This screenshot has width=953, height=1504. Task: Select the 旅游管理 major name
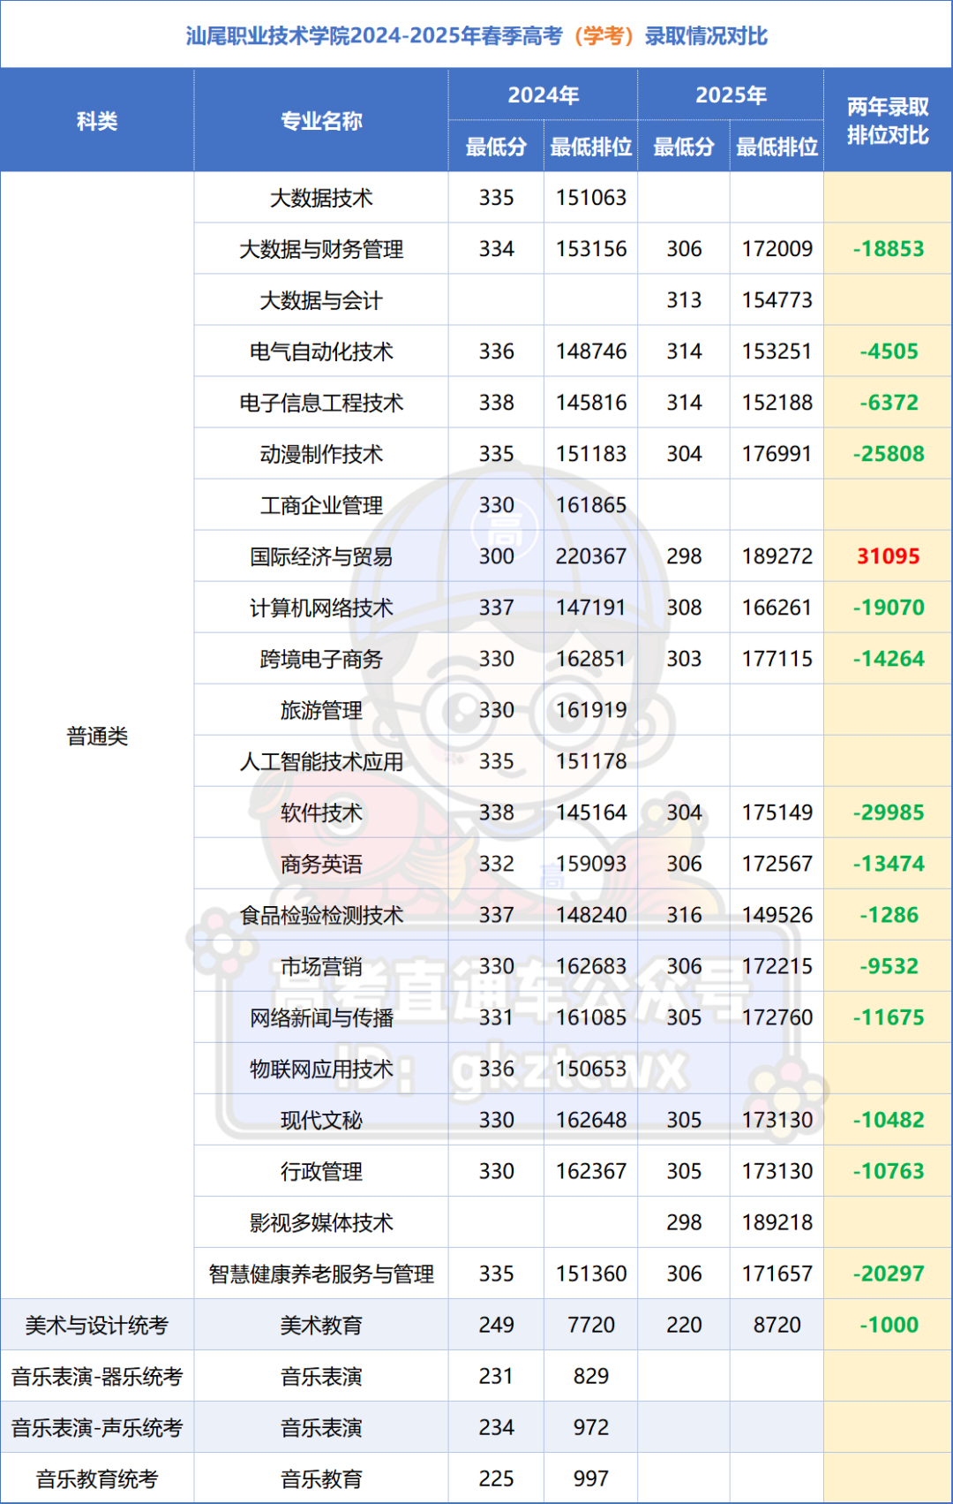click(x=321, y=710)
